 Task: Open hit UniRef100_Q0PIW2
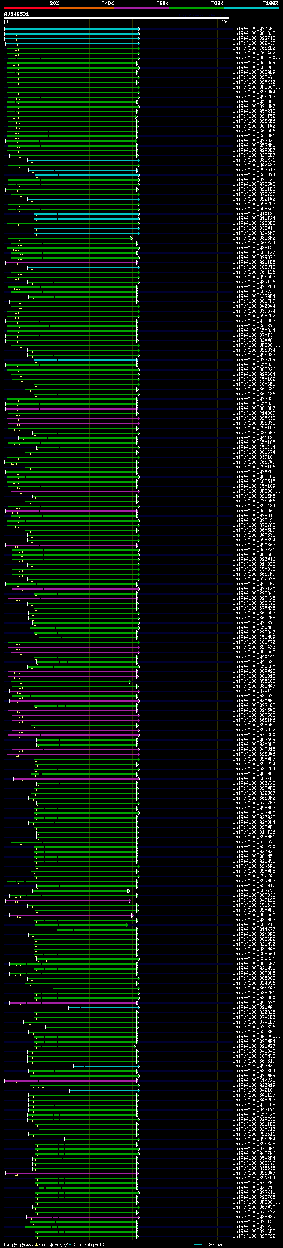pos(254,126)
